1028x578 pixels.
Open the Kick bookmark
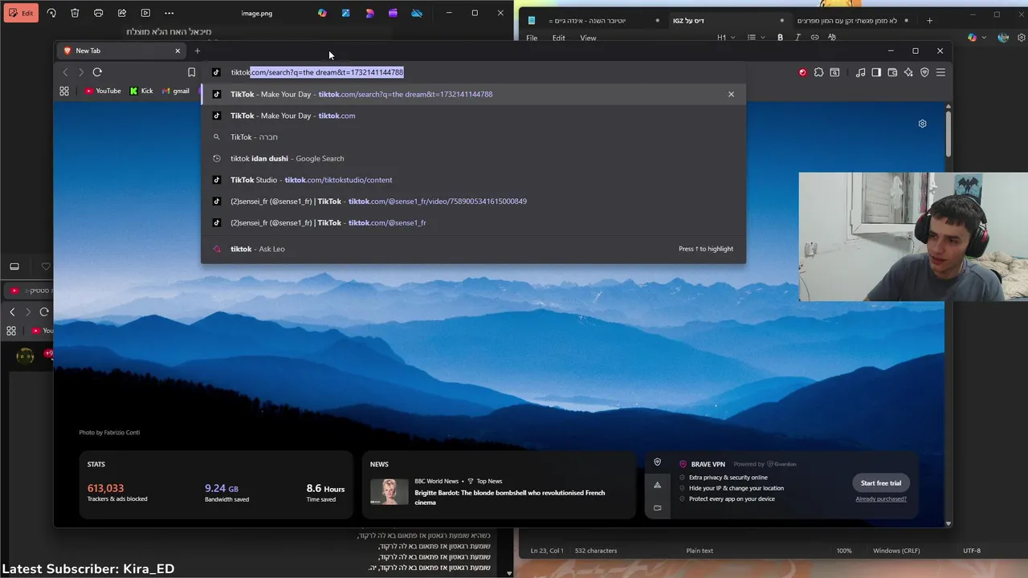tap(141, 91)
